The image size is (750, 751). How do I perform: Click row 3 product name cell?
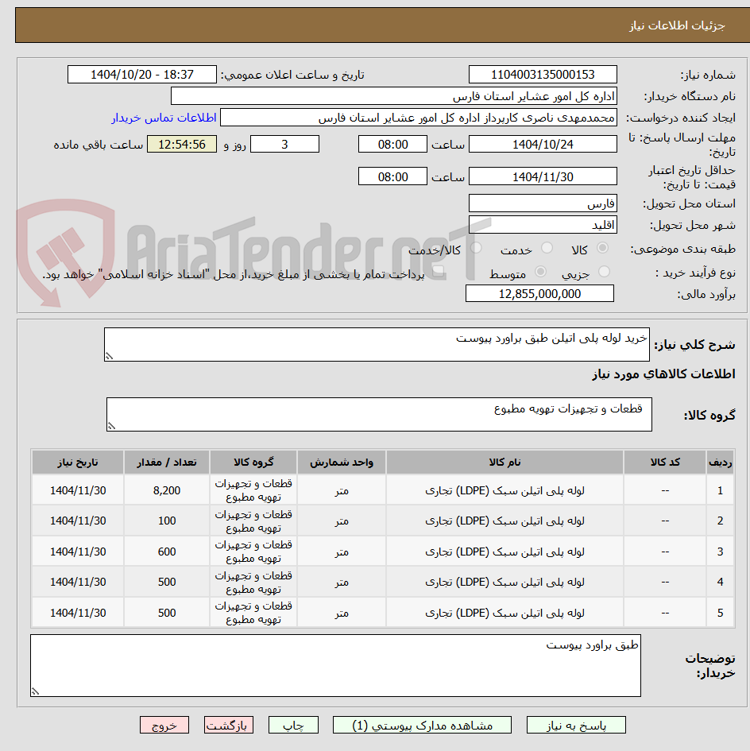click(x=505, y=552)
